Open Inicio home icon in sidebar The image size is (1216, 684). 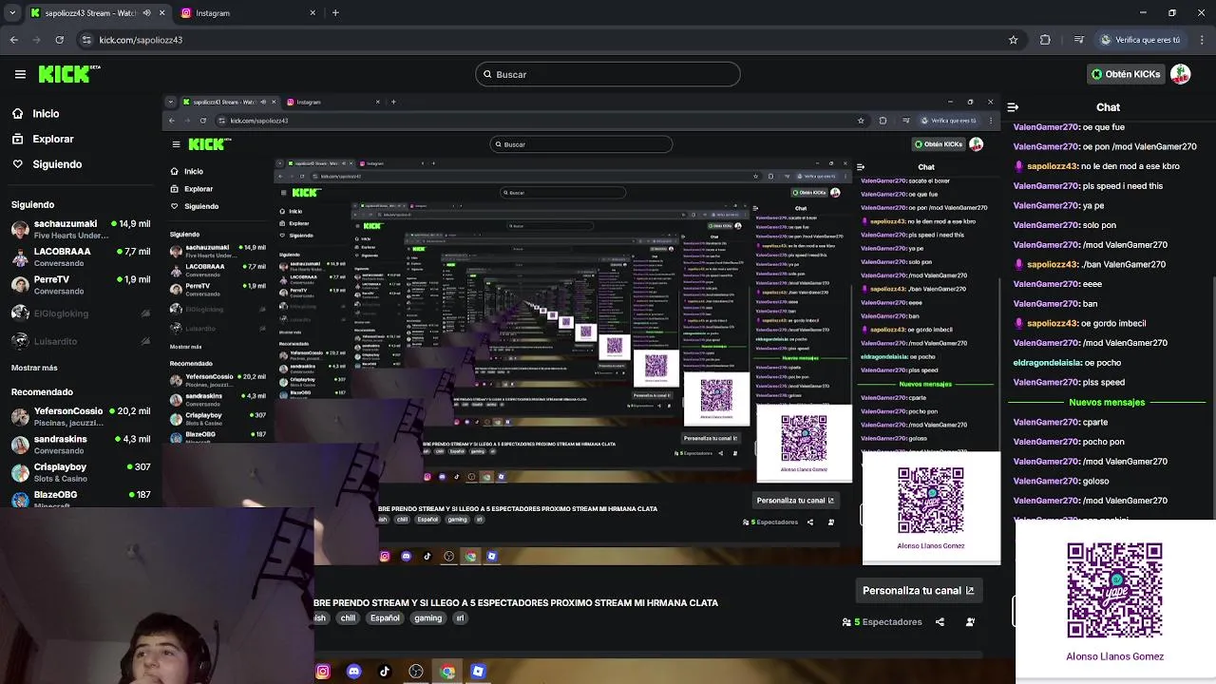click(17, 113)
